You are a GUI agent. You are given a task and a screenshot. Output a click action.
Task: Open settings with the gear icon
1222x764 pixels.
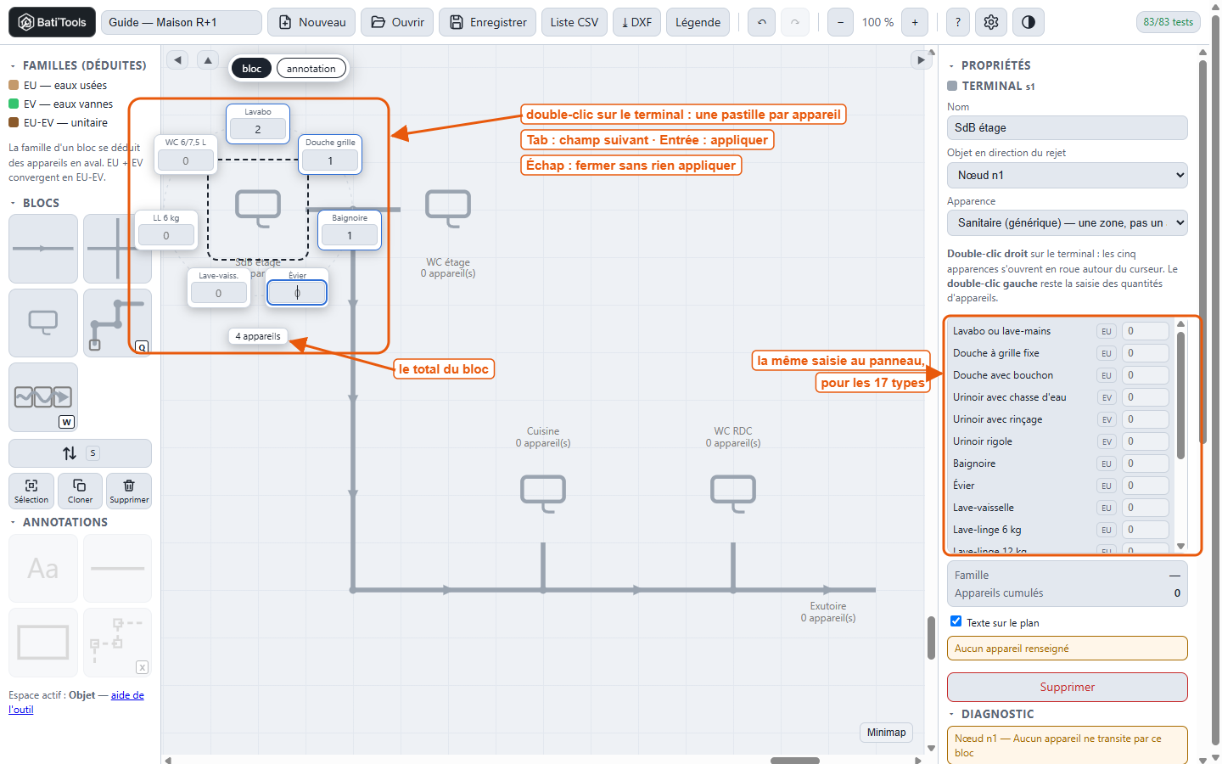991,22
